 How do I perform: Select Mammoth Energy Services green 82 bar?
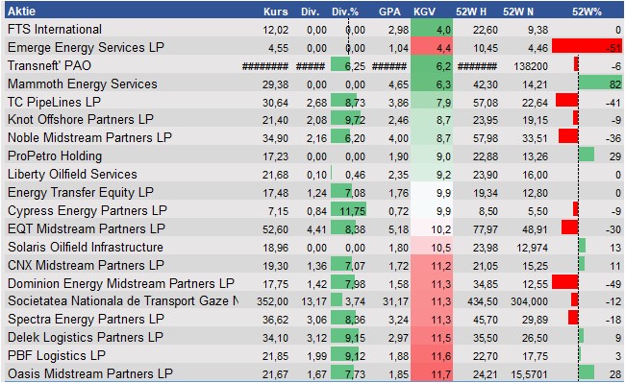point(600,84)
